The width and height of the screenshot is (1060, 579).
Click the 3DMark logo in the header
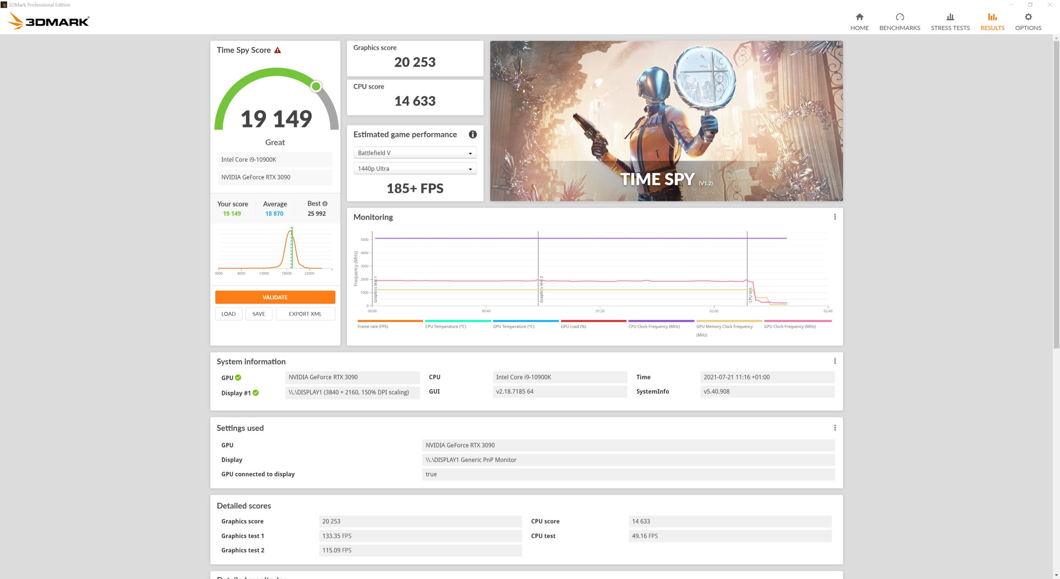point(49,21)
